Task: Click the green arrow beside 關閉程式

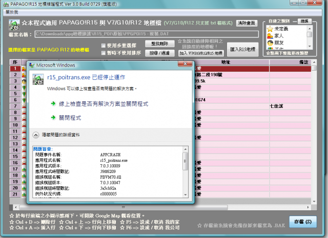Action: [53, 118]
